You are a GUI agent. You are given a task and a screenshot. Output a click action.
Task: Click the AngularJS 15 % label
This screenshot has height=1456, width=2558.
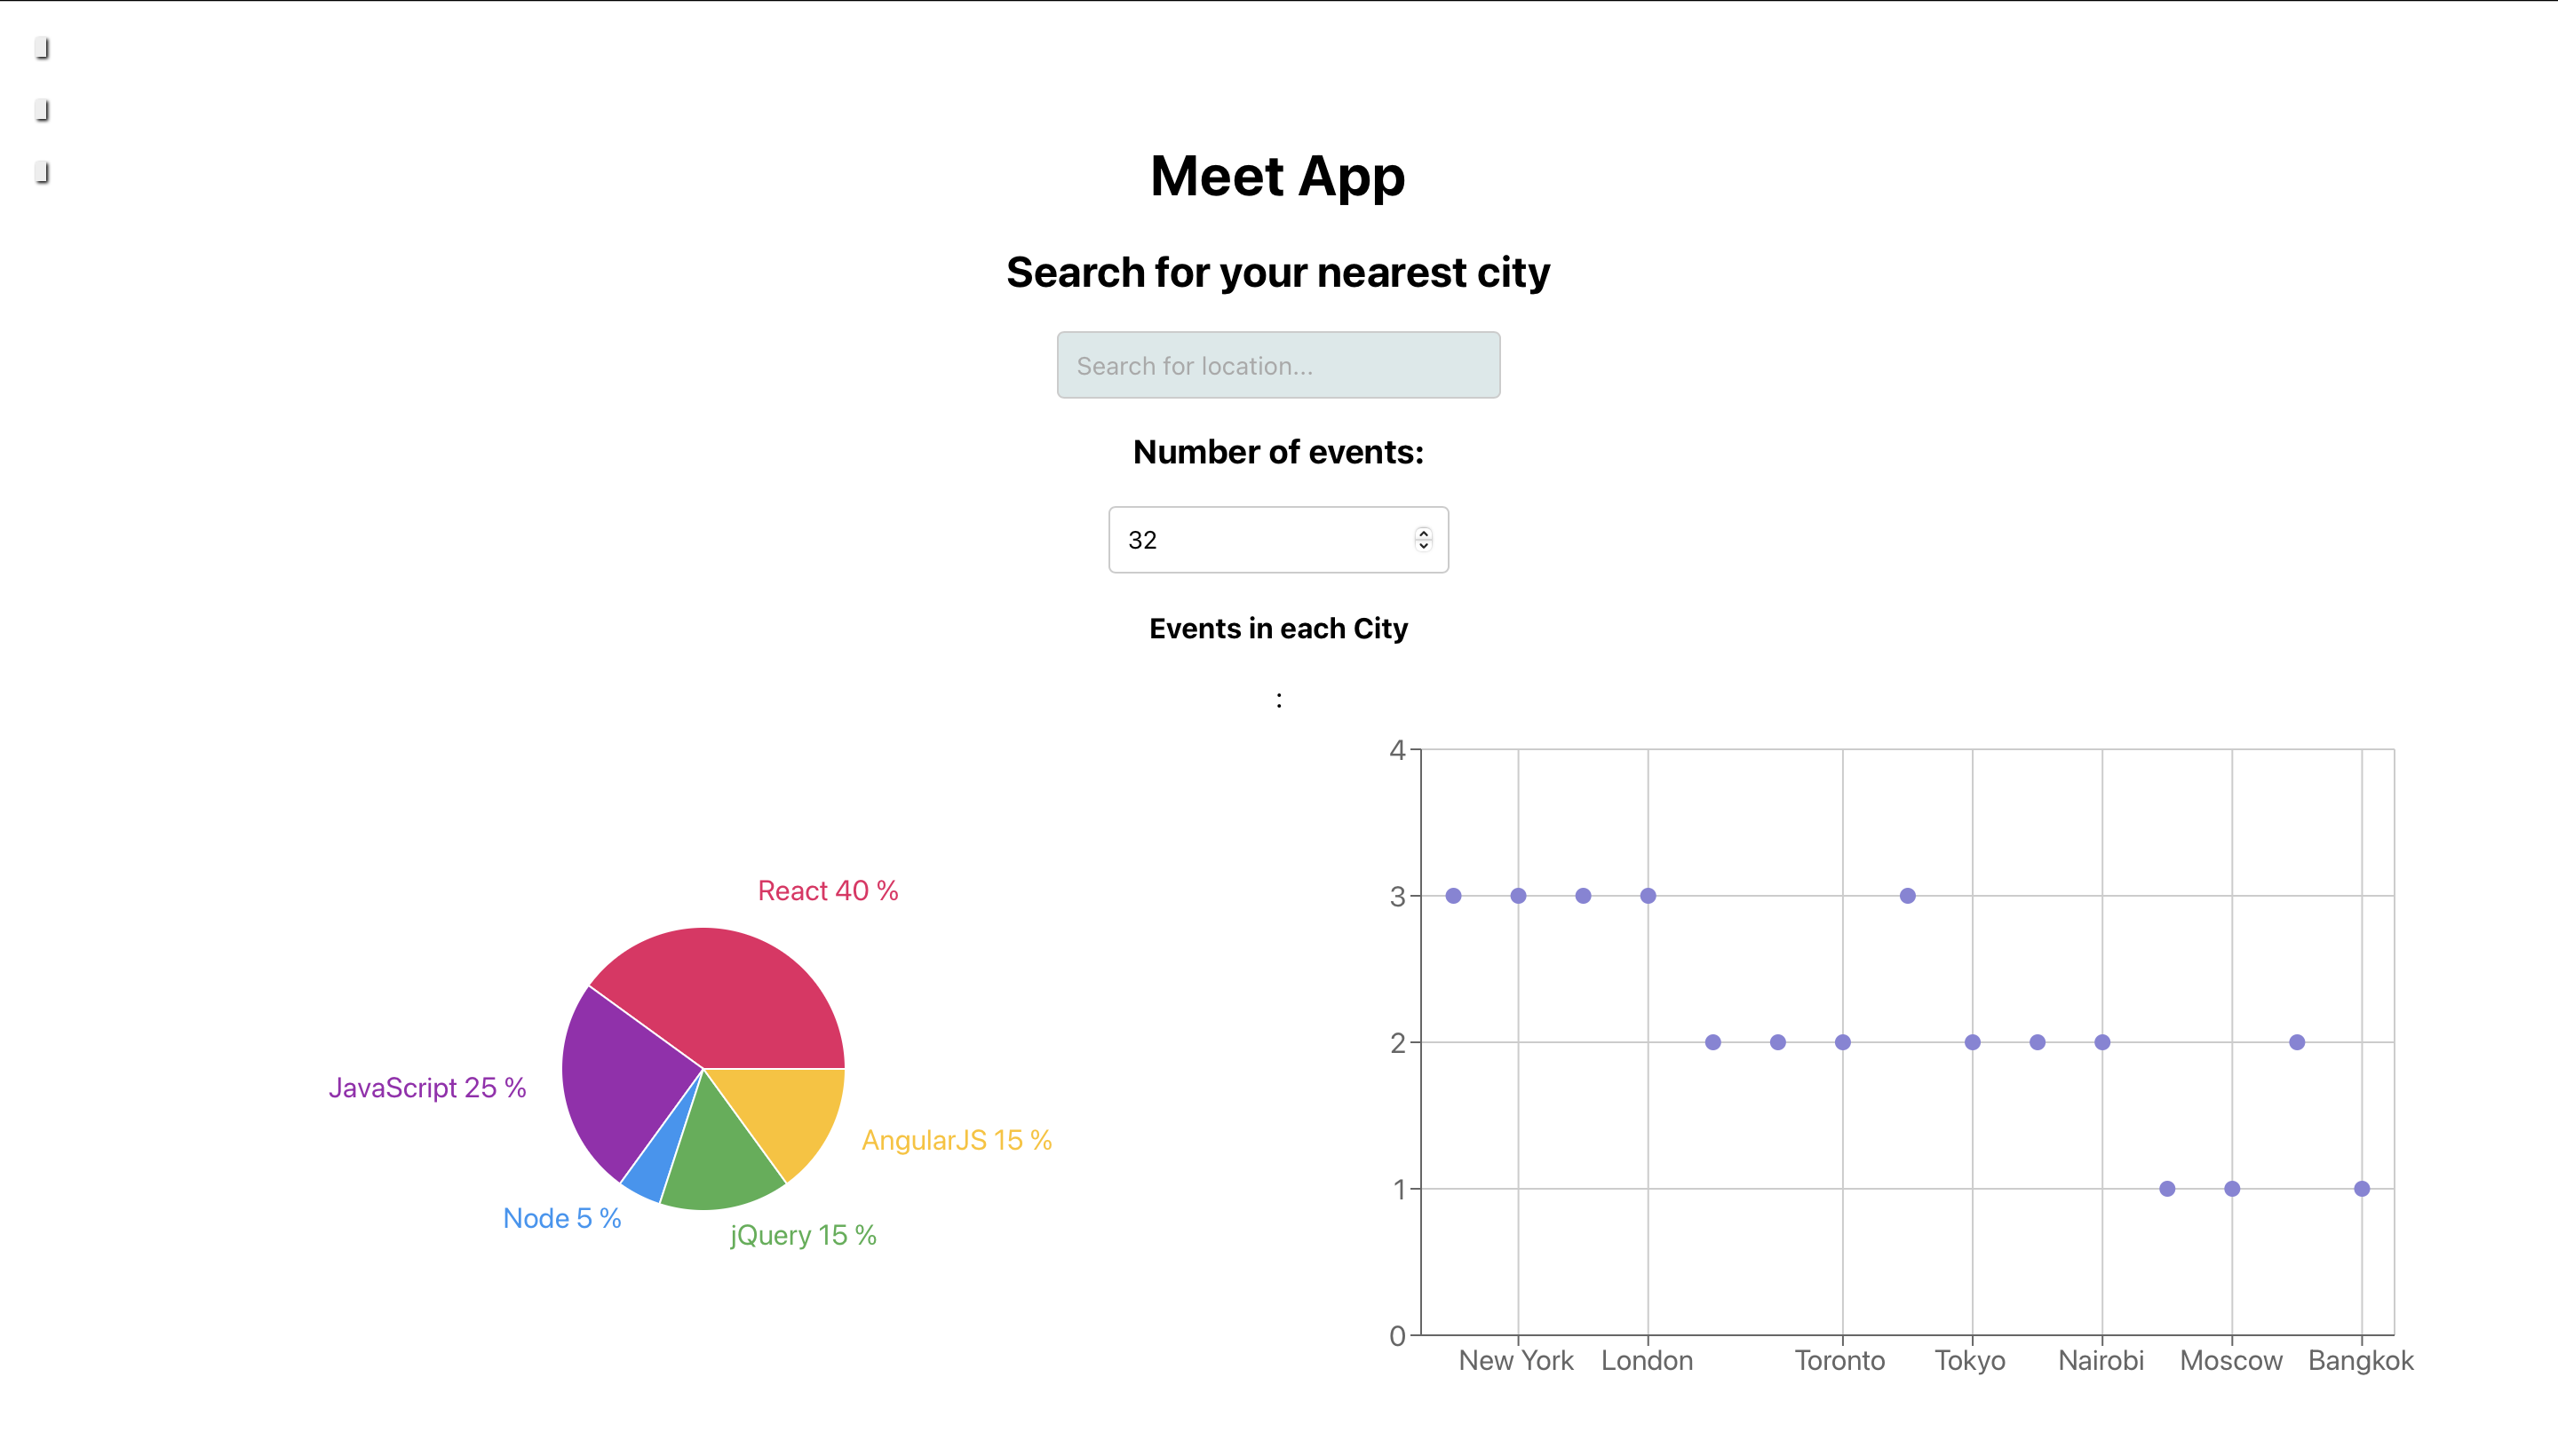956,1140
